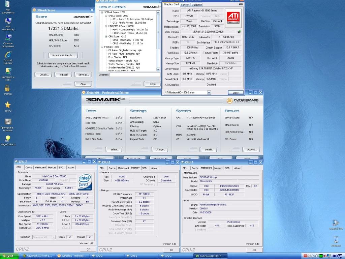Click the GPU-Z BIOS save chip icon

tap(239, 31)
